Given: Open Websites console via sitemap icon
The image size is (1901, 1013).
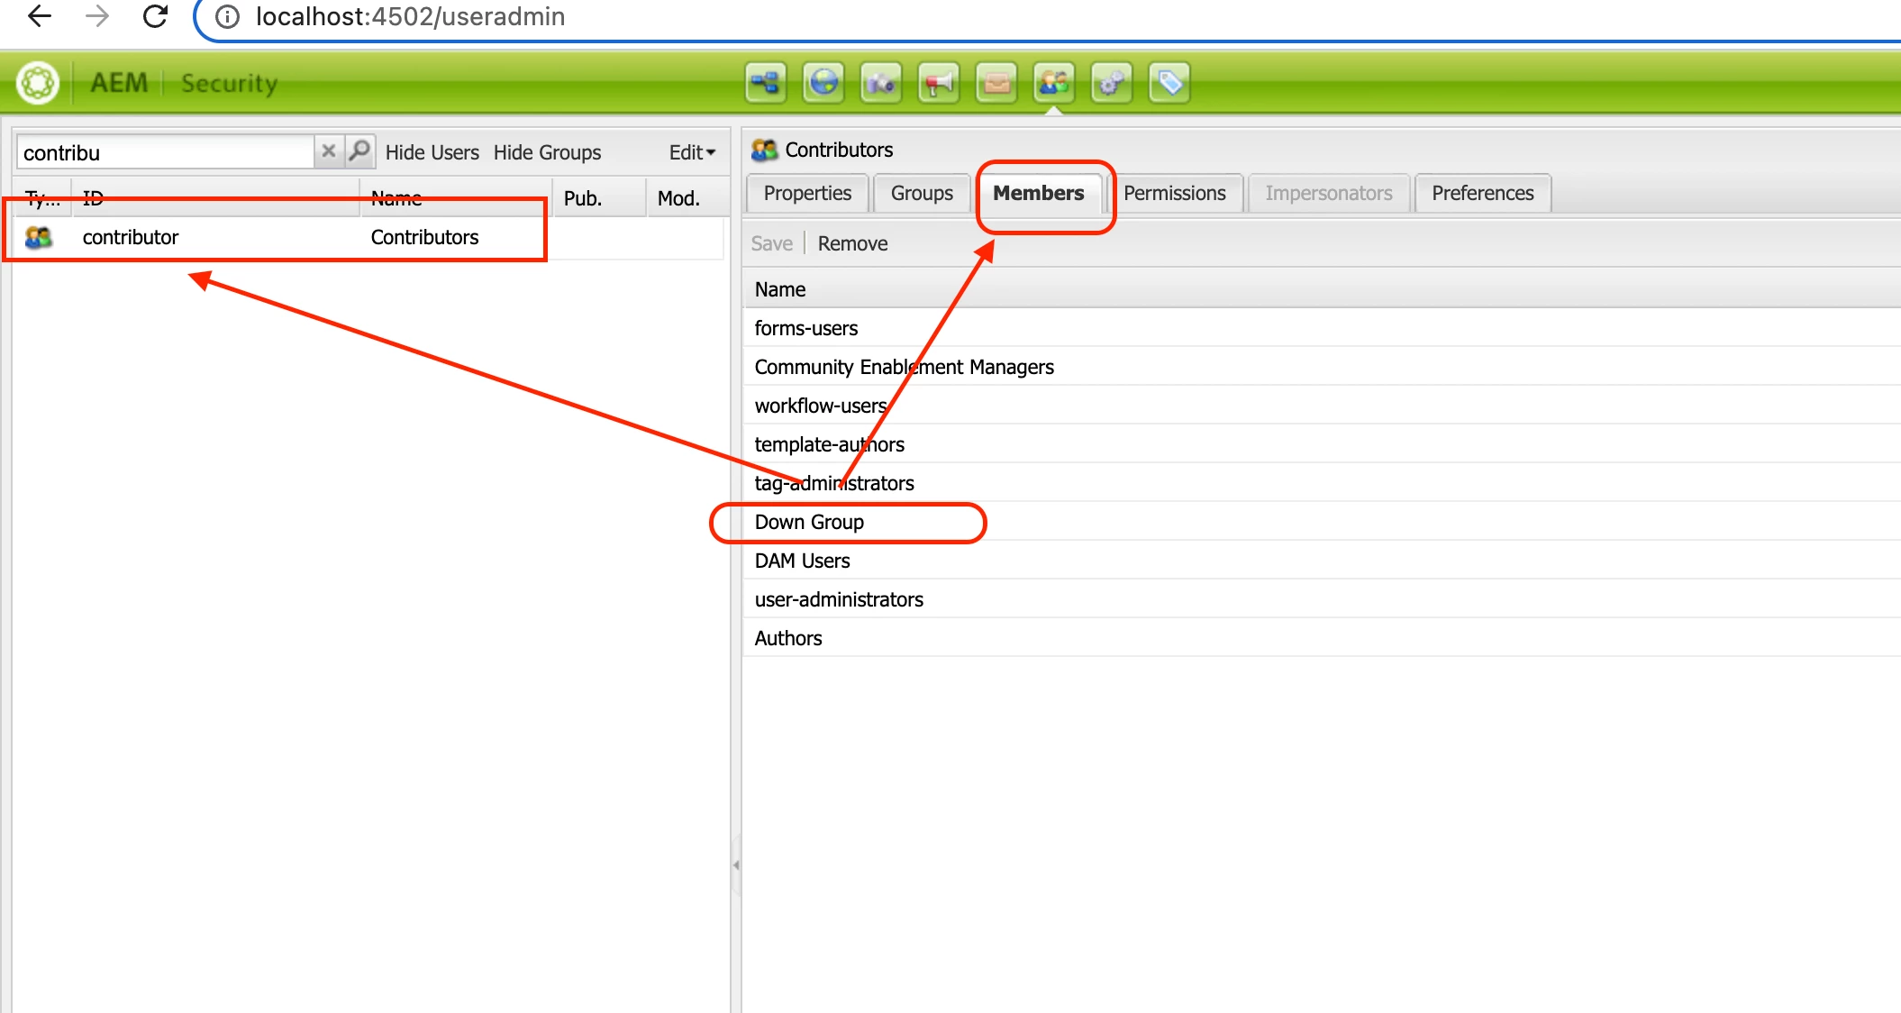Looking at the screenshot, I should click(x=766, y=84).
